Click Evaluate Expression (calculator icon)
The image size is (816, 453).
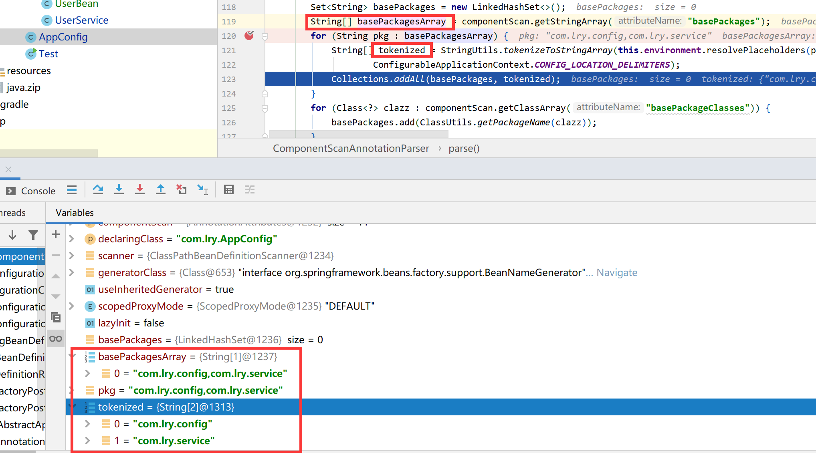[x=229, y=190]
